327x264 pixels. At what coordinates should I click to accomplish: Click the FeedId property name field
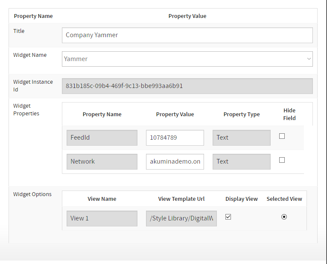pos(102,138)
